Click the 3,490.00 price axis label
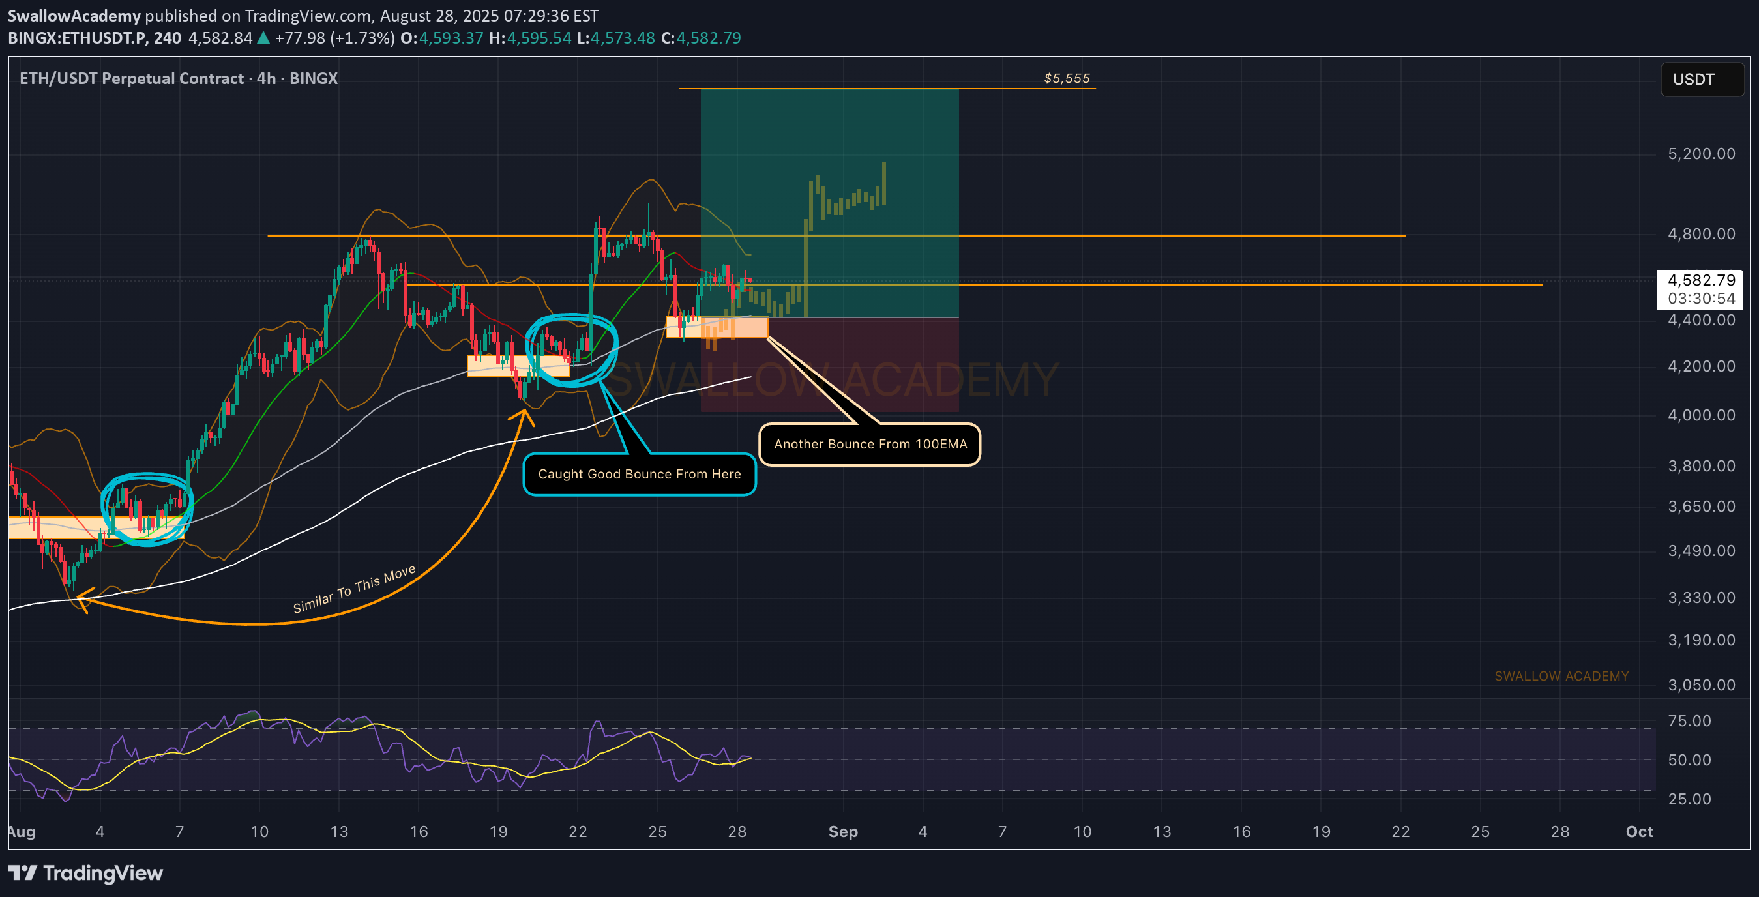The image size is (1759, 897). click(1701, 551)
